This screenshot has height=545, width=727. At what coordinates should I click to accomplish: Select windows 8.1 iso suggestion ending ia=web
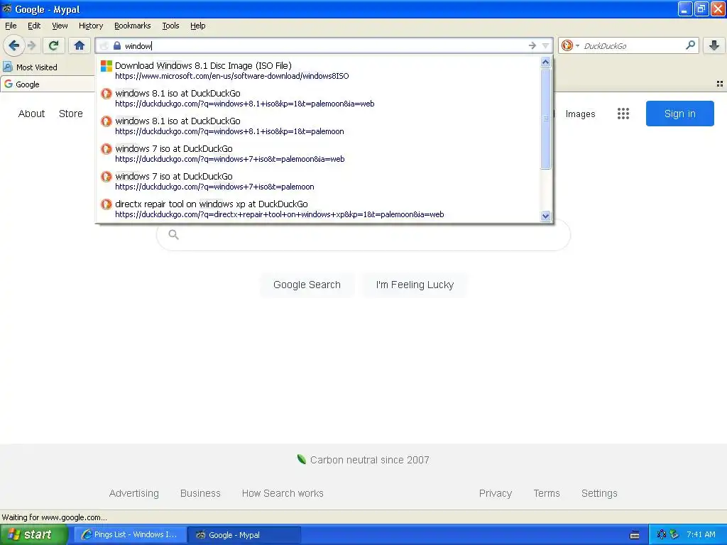[x=318, y=98]
